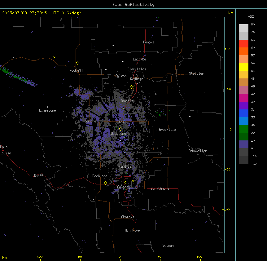Select the yellow 51–54 dBZ legend swatch
The image size is (267, 261).
pyautogui.click(x=243, y=67)
